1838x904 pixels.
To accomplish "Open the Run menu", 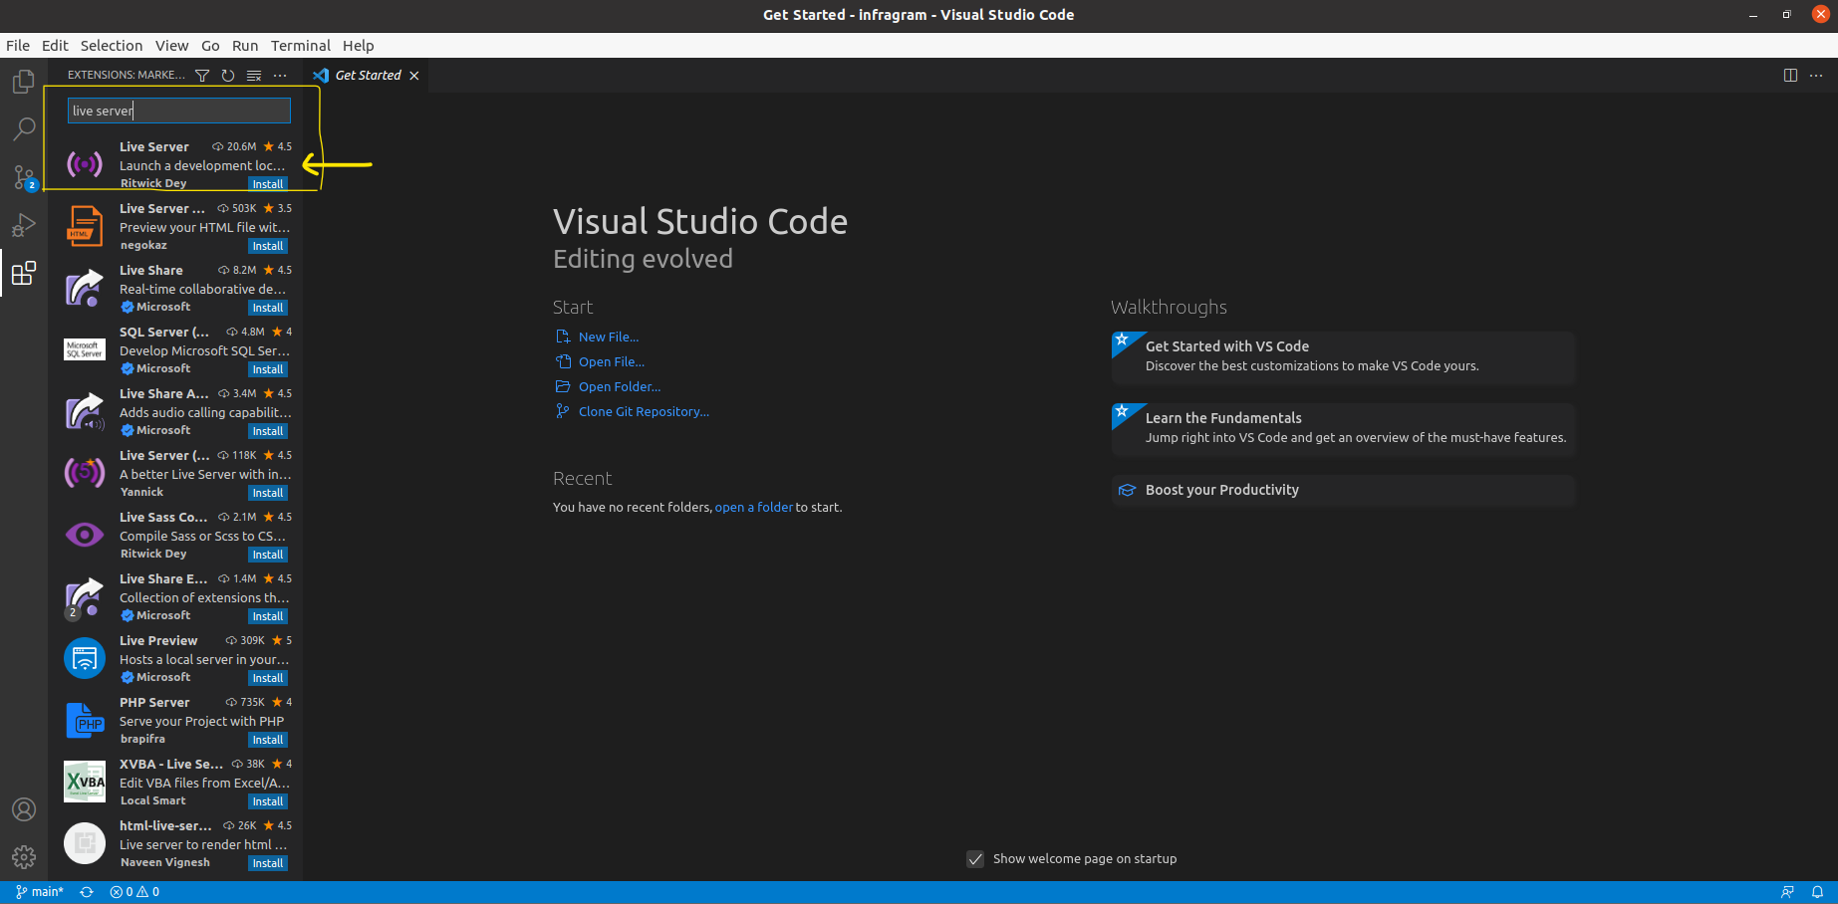I will coord(245,46).
